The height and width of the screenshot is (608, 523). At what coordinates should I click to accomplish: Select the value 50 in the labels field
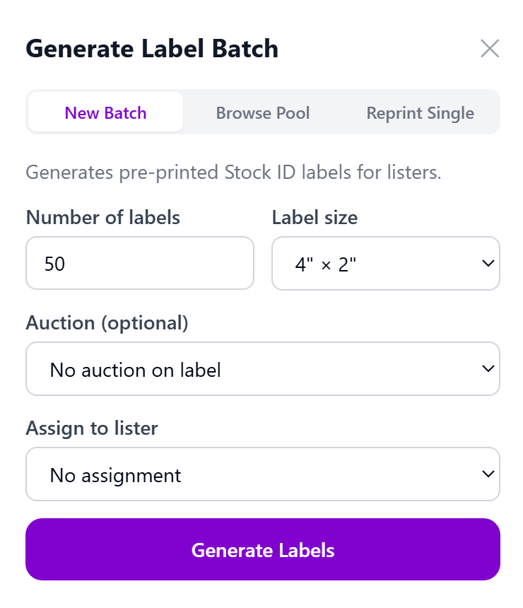(57, 263)
